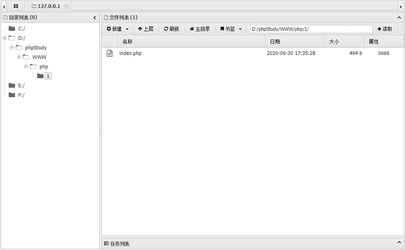Click the 书签 bookmark button
Image resolution: width=405 pixels, height=250 pixels.
[x=227, y=29]
